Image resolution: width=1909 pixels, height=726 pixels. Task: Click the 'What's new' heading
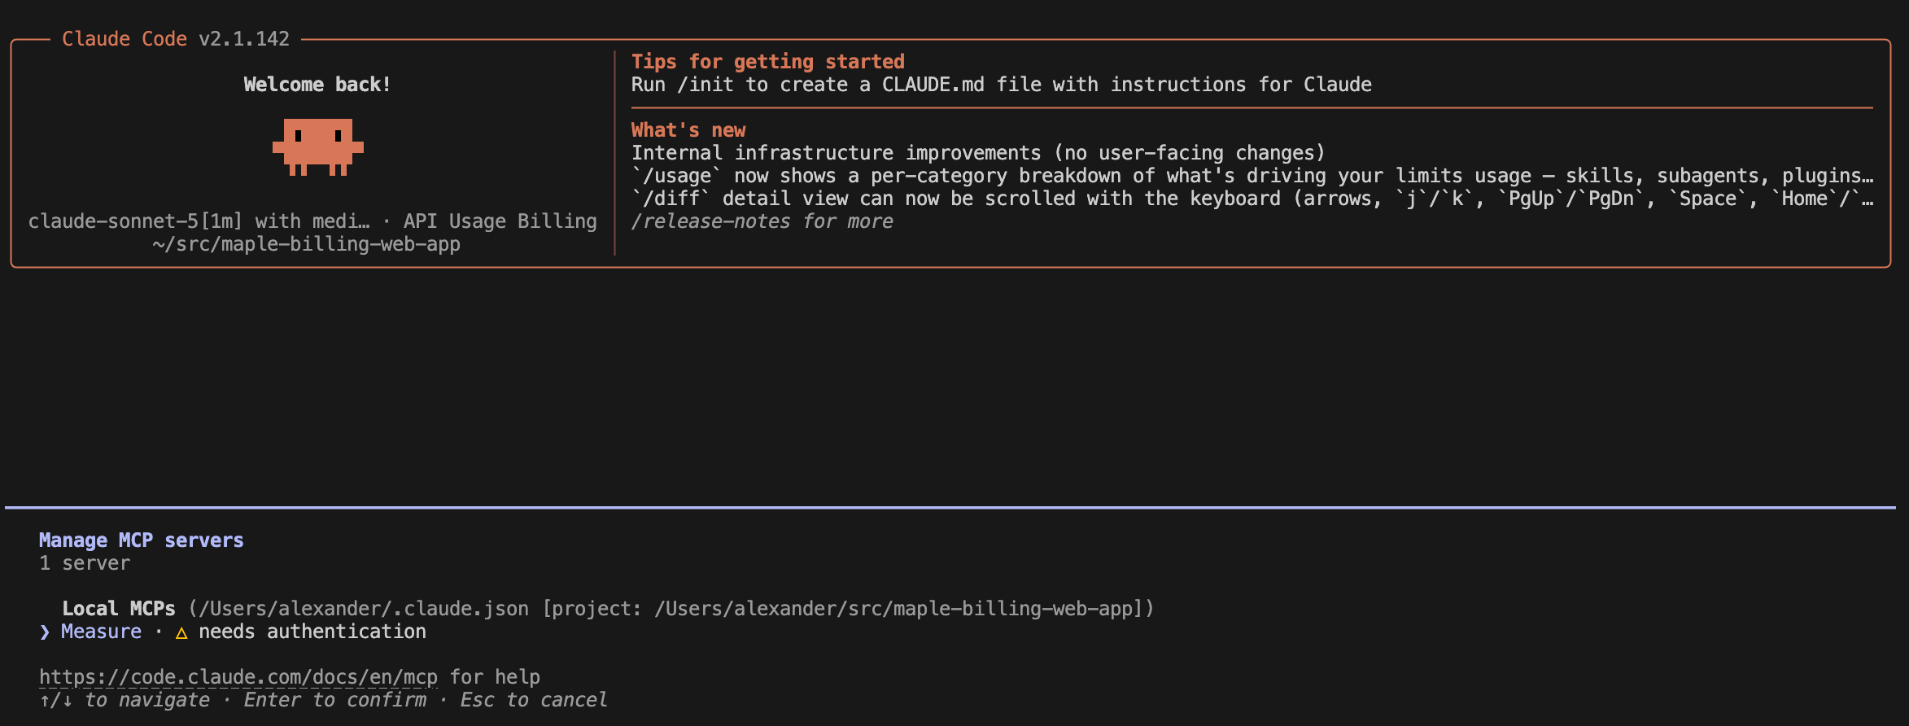688,130
